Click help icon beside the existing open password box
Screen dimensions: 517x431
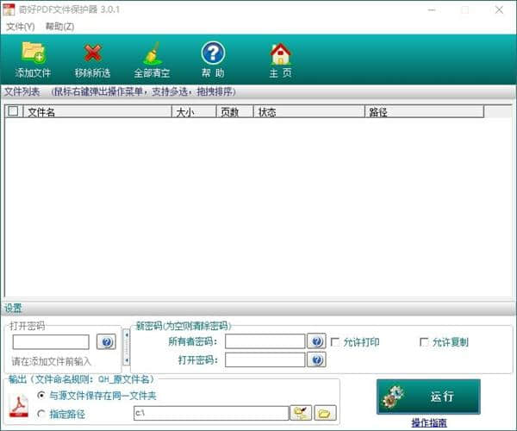pyautogui.click(x=106, y=342)
